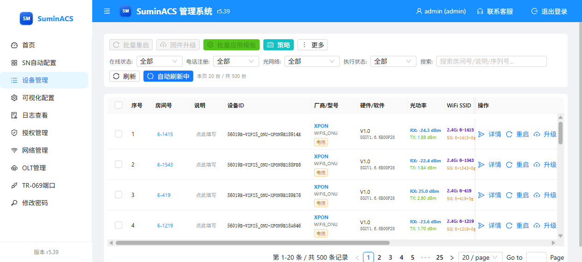The image size is (582, 262).
Task: Click the previous page arrow
Action: [357, 257]
